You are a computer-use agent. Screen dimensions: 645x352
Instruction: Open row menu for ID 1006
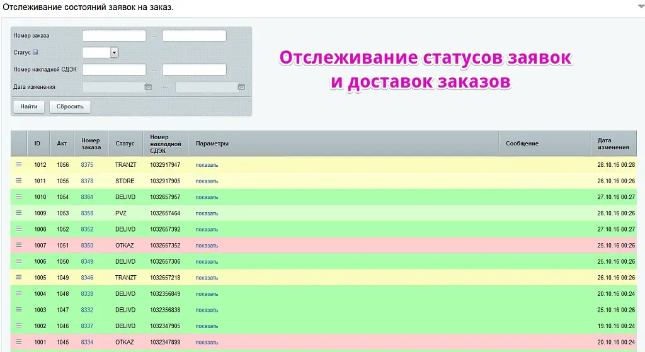18,261
